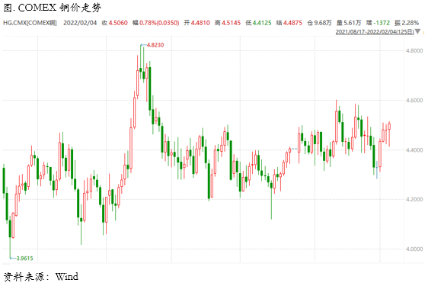Open the date range dropdown arrow
Viewport: 428px width, 286px height.
point(417,32)
